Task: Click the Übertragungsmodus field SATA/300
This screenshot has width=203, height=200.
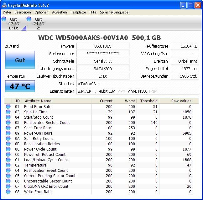Action: click(x=103, y=69)
